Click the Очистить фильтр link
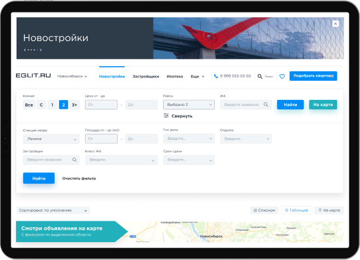The width and height of the screenshot is (360, 260). click(79, 178)
